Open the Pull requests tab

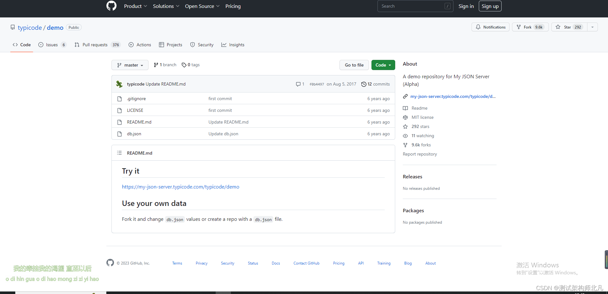coord(98,45)
